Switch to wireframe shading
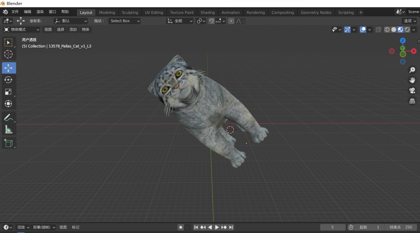 (x=387, y=30)
